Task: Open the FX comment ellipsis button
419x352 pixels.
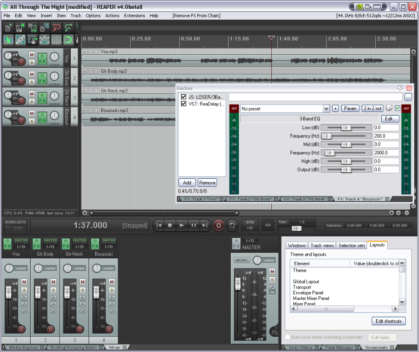Action: [x=408, y=97]
